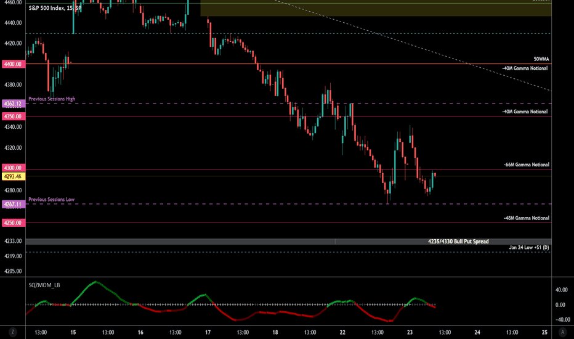
Task: Click the 4219.00 price axis value
Action: [x=13, y=256]
